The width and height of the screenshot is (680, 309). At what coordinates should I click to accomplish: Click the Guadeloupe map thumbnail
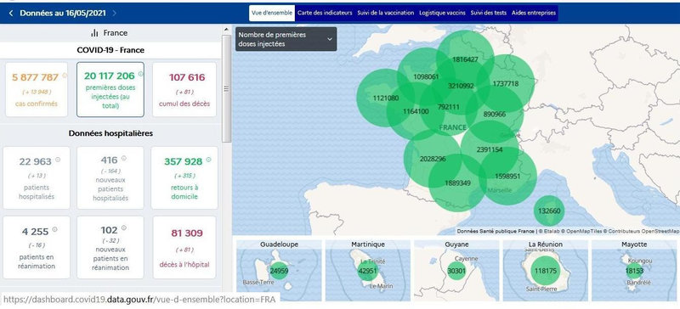click(x=280, y=271)
